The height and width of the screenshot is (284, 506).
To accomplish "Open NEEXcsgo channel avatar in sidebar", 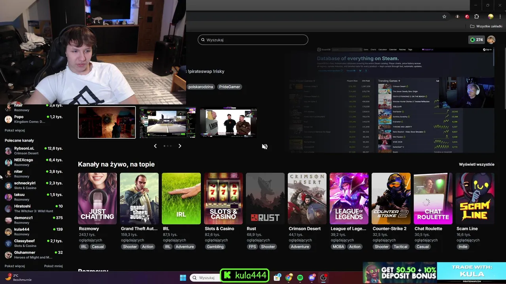I will (8, 162).
